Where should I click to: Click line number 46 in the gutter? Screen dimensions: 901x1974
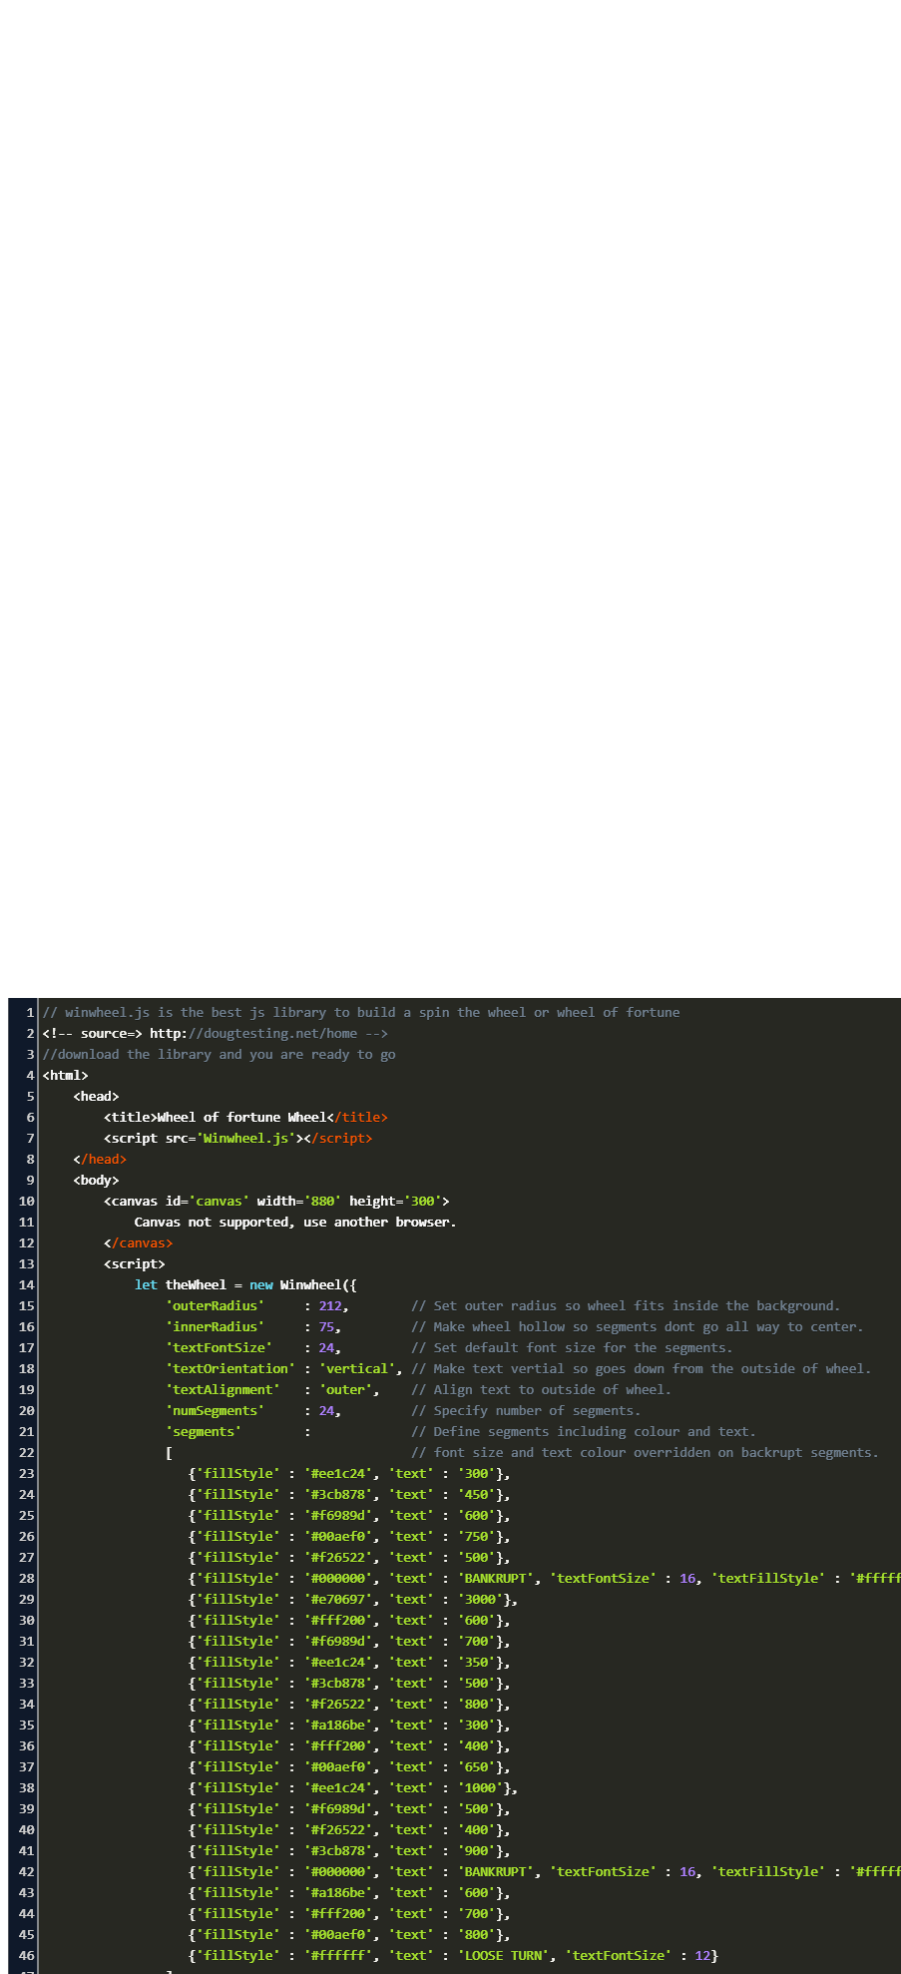(x=26, y=1955)
